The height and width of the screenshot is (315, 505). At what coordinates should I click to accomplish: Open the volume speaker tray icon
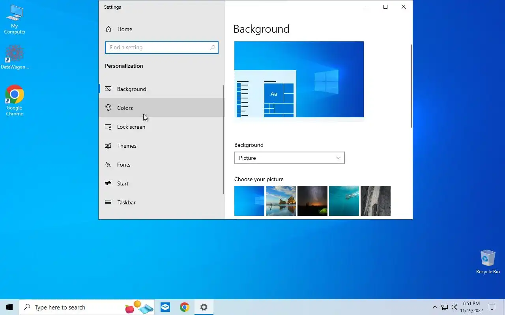tap(454, 307)
